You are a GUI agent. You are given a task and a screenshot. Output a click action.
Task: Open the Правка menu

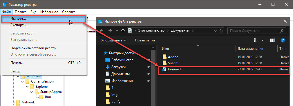(x=21, y=12)
